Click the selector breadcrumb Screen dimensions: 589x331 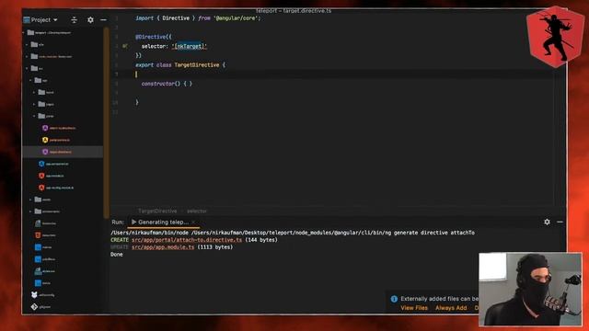pos(197,211)
